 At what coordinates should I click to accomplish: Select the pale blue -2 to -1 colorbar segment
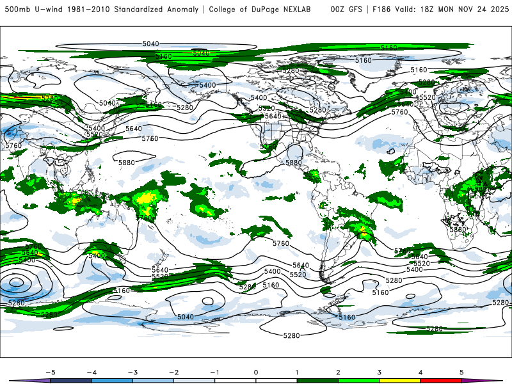(195, 381)
